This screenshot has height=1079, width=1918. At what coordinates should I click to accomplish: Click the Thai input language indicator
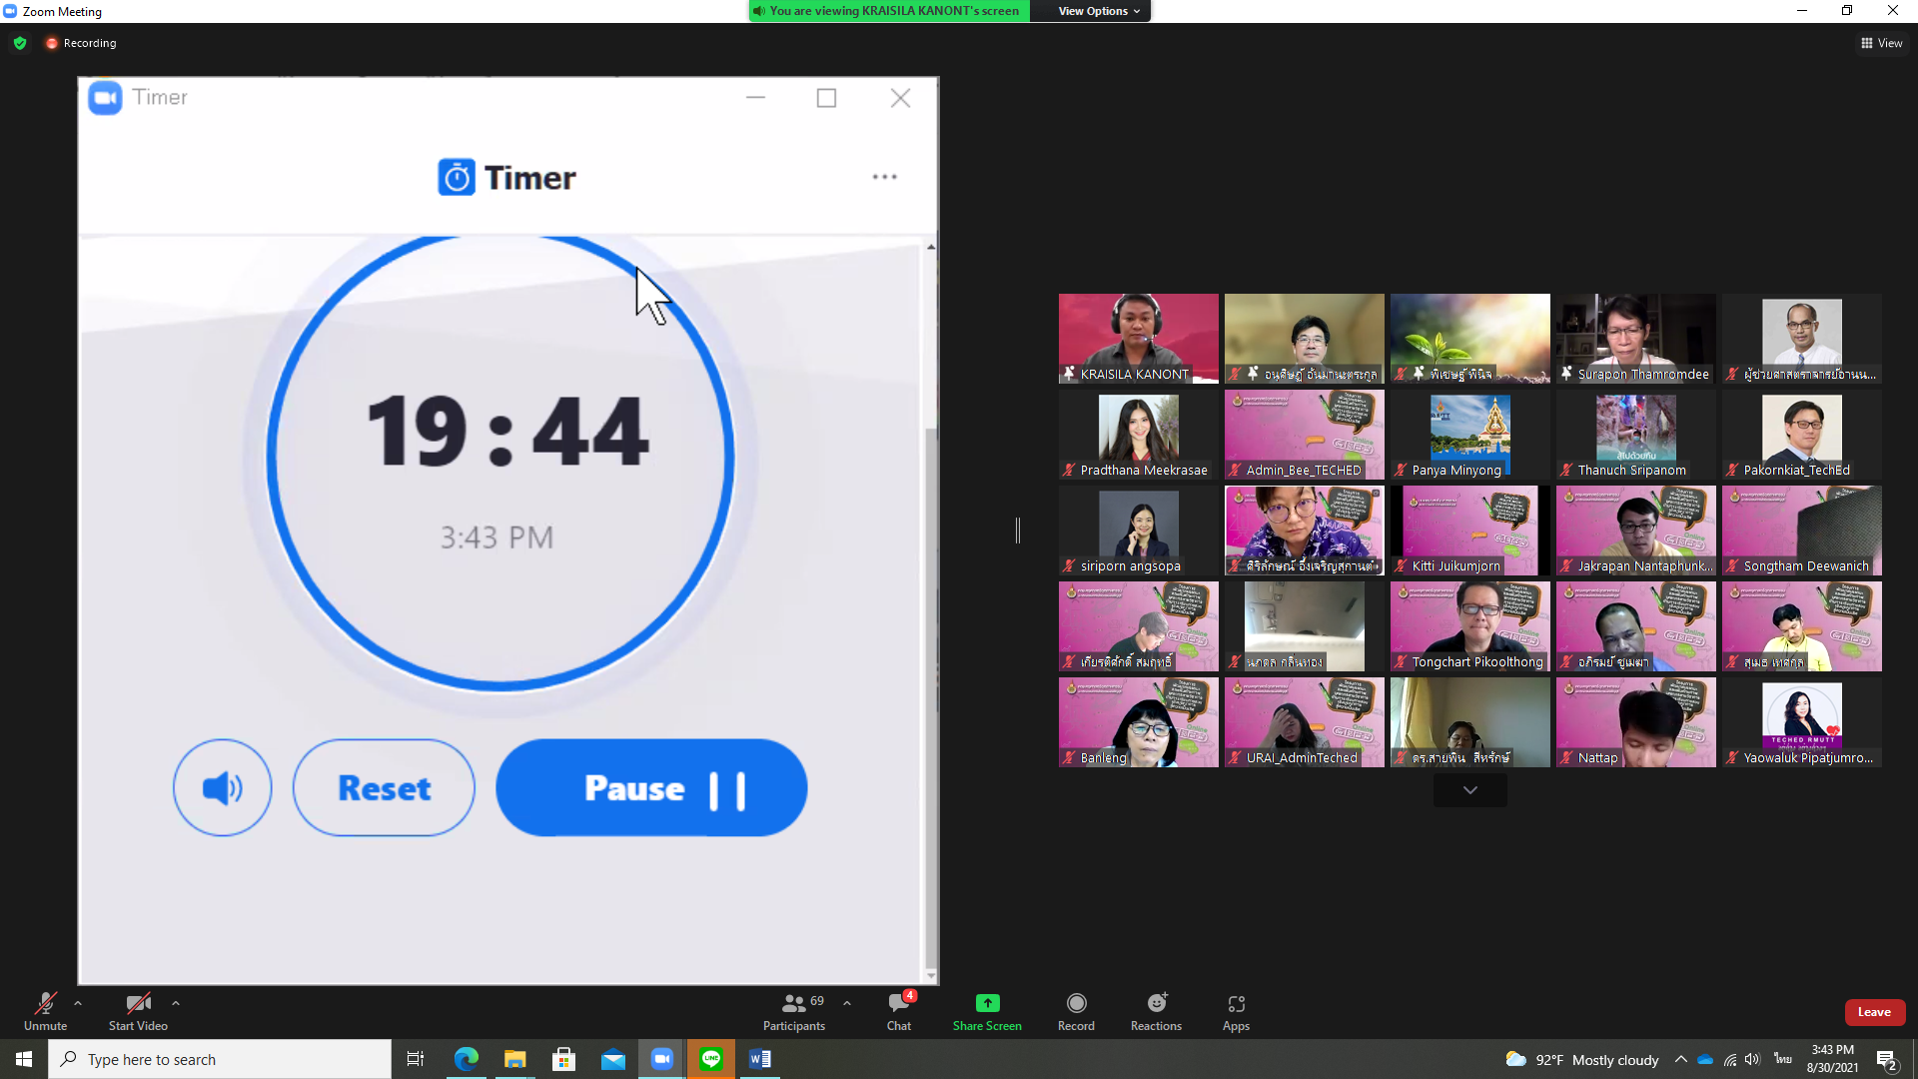pos(1783,1059)
